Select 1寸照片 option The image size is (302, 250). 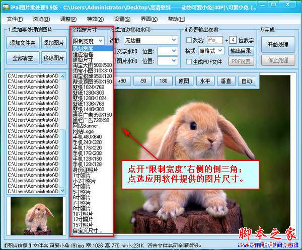click(92, 176)
